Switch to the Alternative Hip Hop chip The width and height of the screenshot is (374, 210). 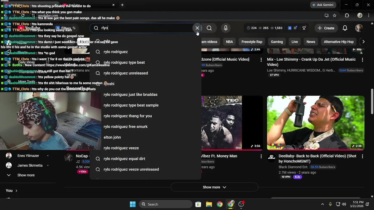(x=339, y=42)
